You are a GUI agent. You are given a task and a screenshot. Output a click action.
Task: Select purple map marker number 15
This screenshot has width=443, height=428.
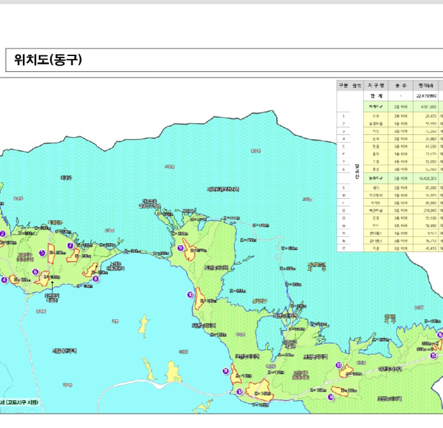point(433,356)
